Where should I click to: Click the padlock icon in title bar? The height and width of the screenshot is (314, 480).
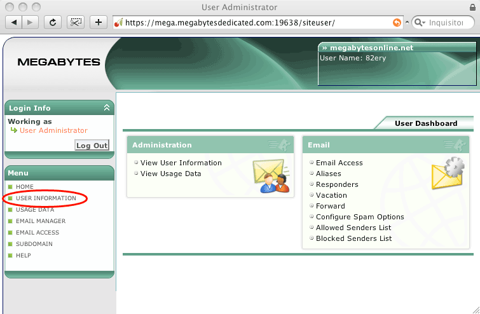coord(472,7)
